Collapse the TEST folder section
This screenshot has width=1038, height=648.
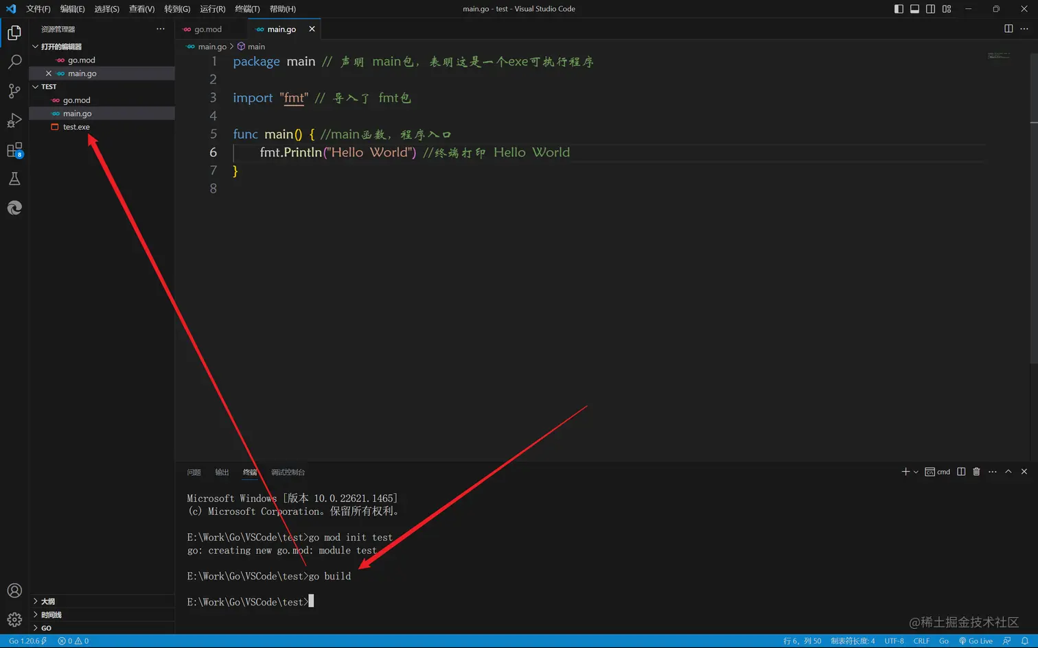102,86
